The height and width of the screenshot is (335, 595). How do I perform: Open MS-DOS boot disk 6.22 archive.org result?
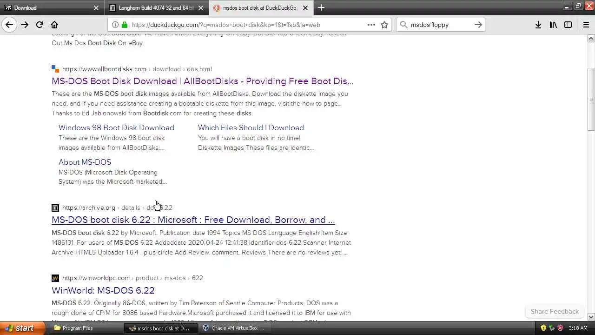193,220
